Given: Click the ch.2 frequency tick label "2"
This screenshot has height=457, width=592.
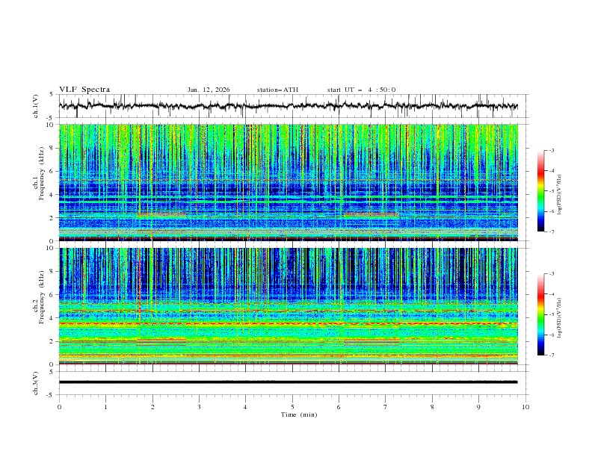Looking at the screenshot, I should (x=53, y=341).
